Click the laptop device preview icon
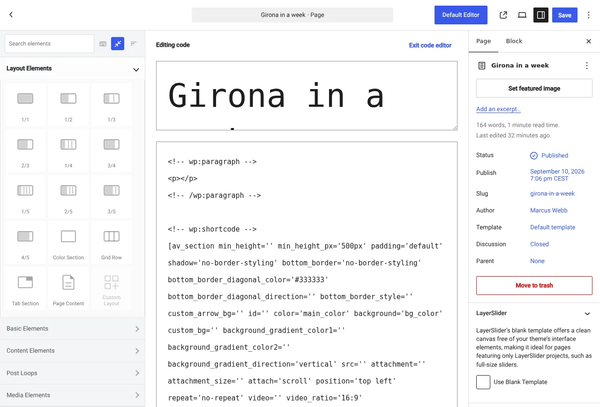This screenshot has height=407, width=600. click(x=522, y=15)
